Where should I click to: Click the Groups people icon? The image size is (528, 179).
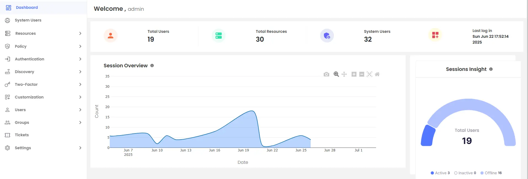(7, 122)
